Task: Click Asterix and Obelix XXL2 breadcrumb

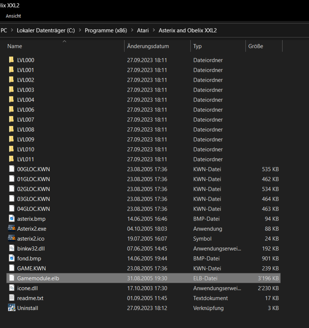Action: [x=188, y=30]
